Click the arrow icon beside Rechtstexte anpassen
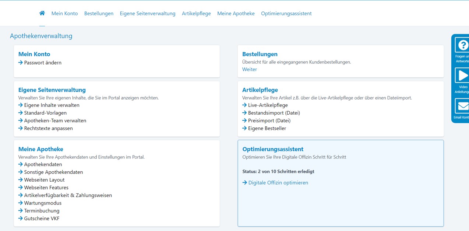Viewport: 469px width, 231px height. coord(21,128)
